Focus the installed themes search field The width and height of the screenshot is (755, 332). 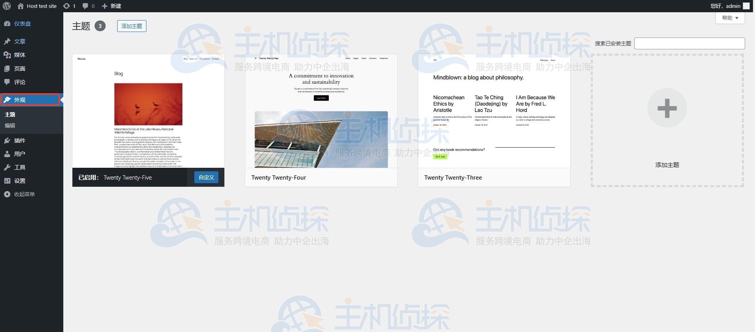[x=689, y=43]
